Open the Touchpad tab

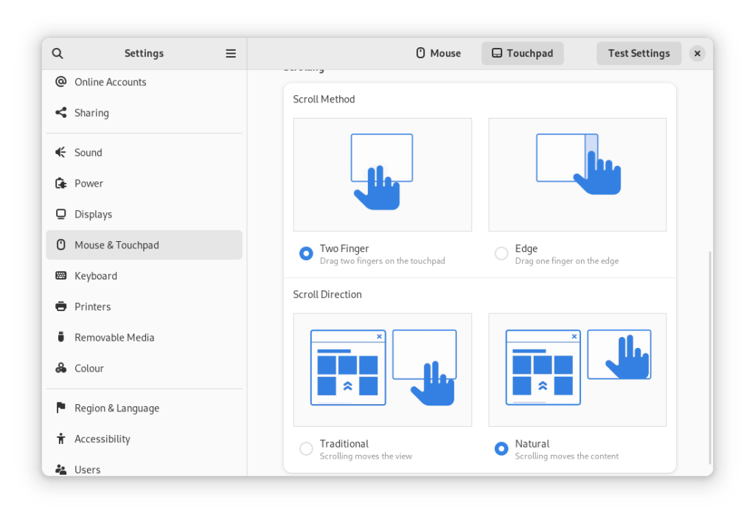pyautogui.click(x=522, y=53)
